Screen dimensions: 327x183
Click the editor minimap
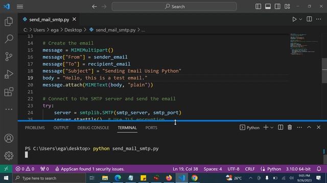click(x=304, y=44)
